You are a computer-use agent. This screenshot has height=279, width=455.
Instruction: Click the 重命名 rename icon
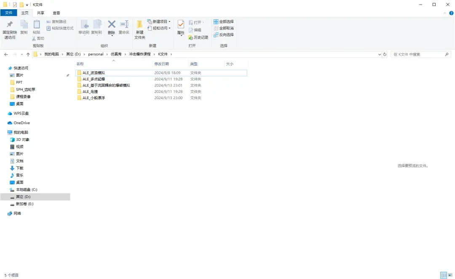[124, 24]
